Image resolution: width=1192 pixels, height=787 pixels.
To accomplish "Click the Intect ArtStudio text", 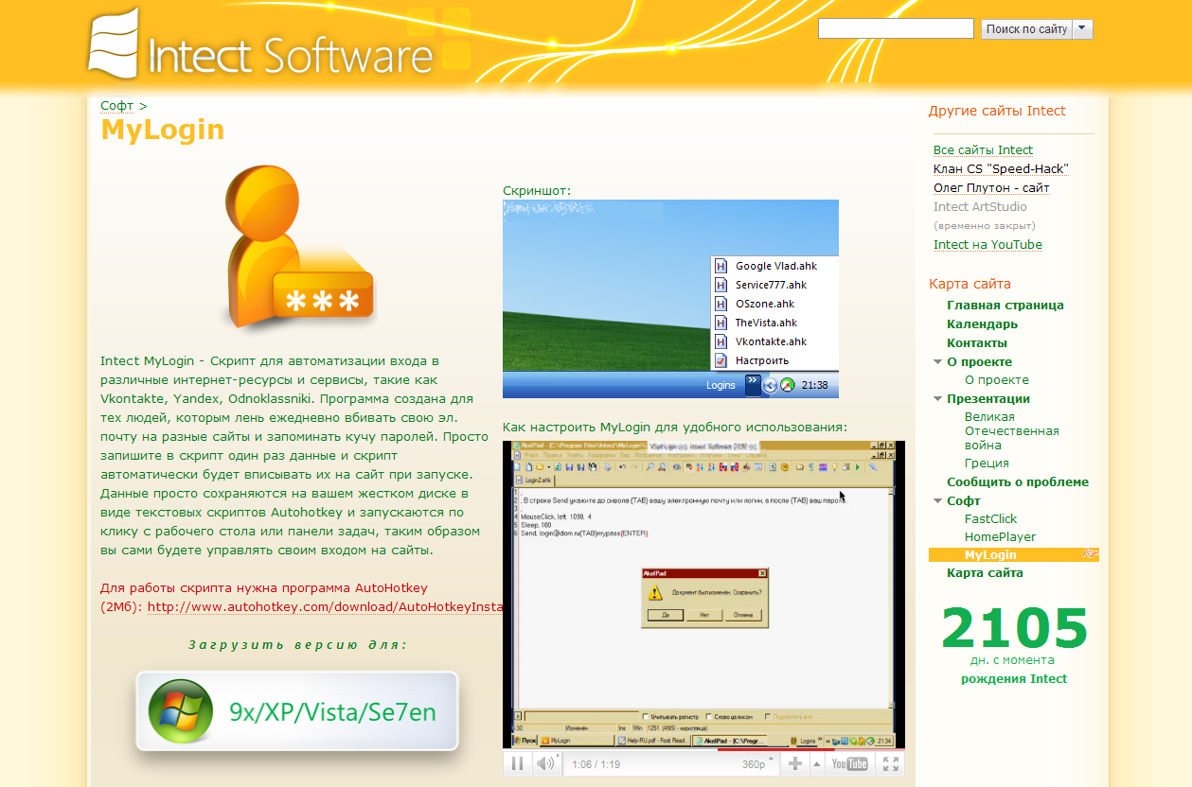I will [980, 207].
